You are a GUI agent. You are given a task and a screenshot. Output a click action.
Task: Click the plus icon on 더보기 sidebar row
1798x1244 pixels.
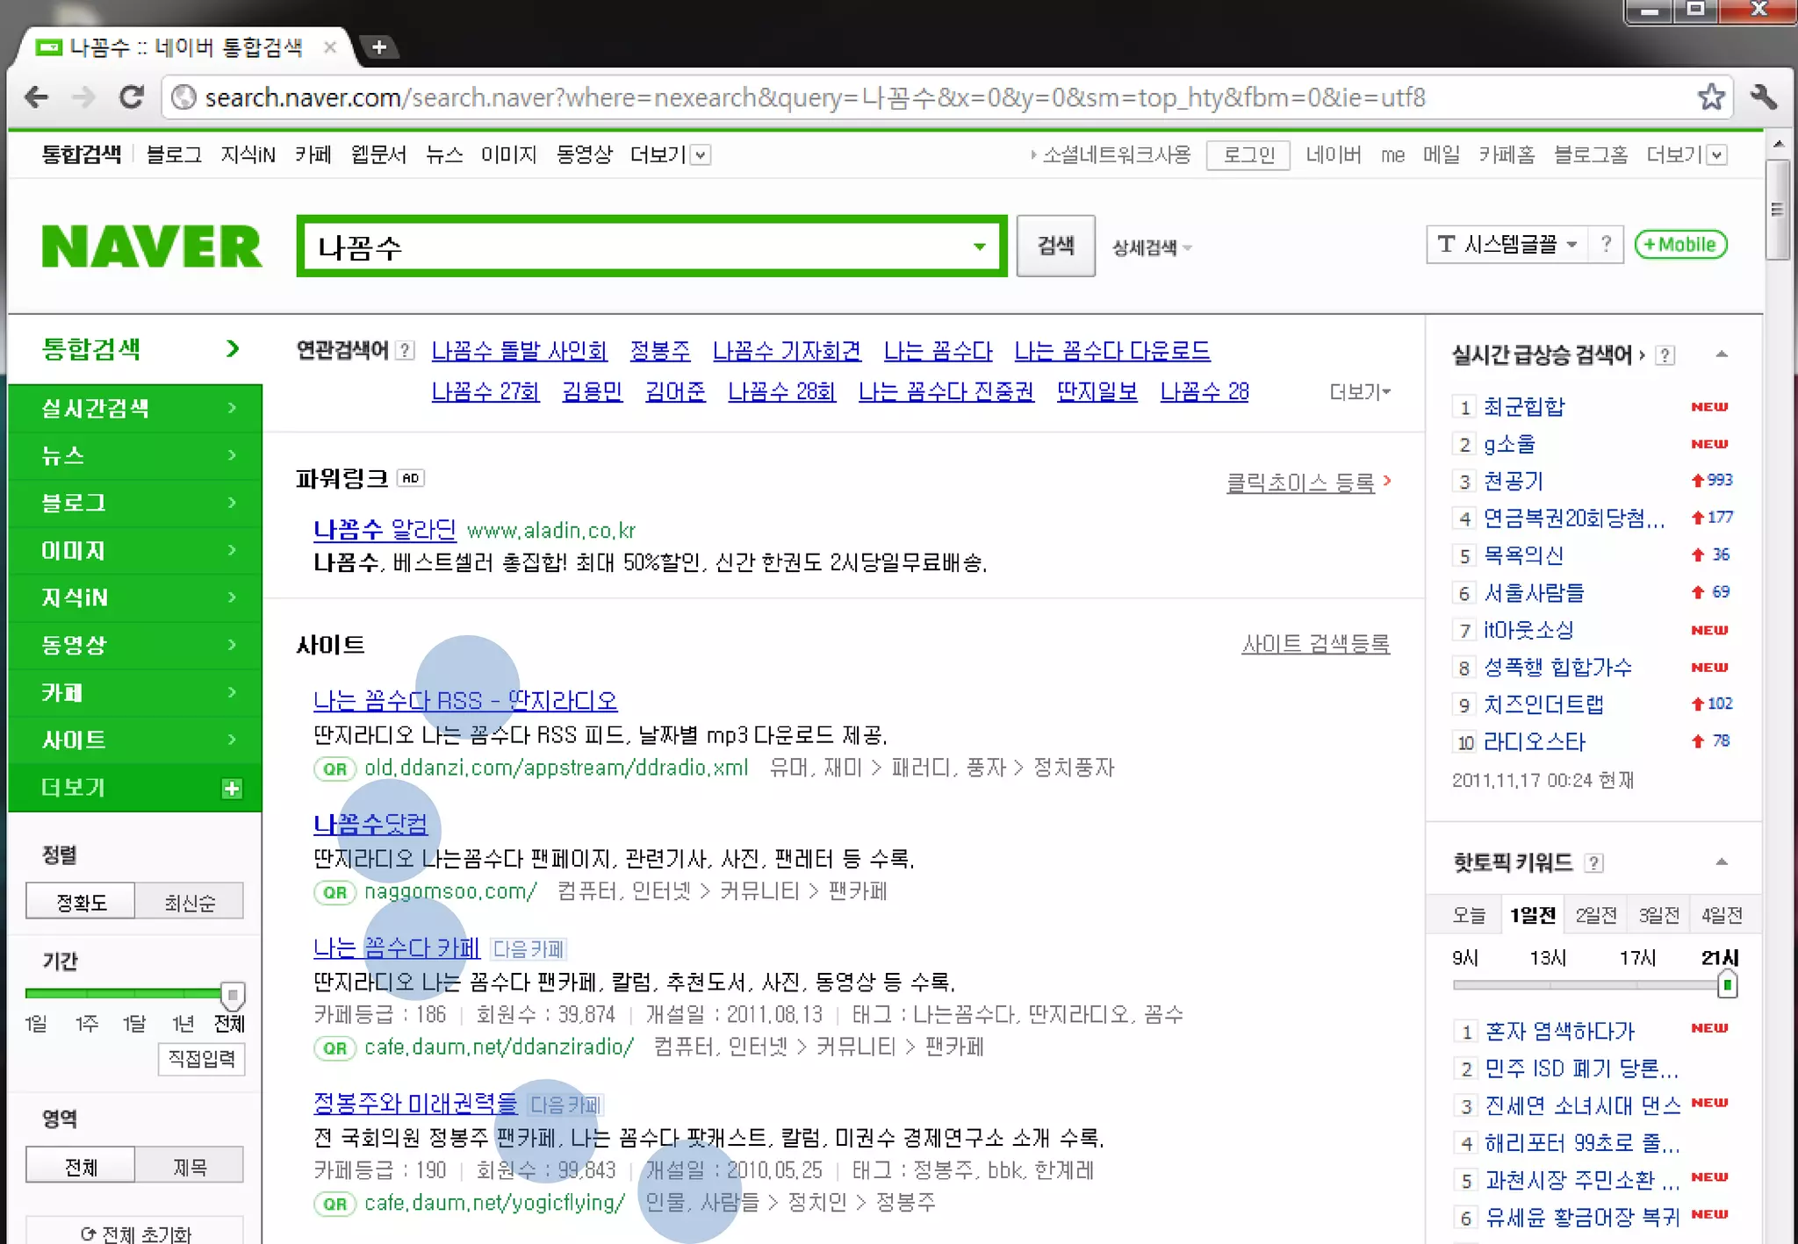point(232,788)
